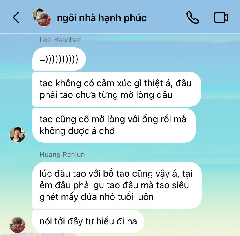
Task: Select message nói tới đây tự hiểu
Action: (88, 221)
